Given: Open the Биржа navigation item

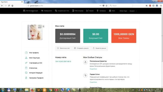Looking at the screenshot, I should point(90,11).
